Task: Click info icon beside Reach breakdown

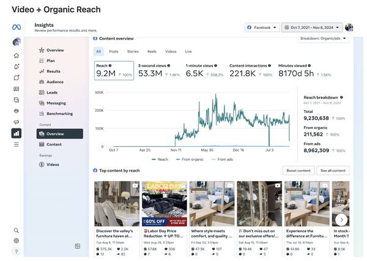Action: 341,98
